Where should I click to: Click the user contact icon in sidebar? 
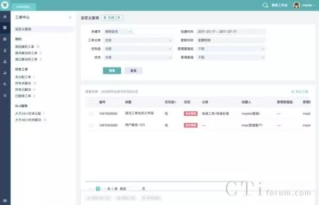[x=5, y=50]
